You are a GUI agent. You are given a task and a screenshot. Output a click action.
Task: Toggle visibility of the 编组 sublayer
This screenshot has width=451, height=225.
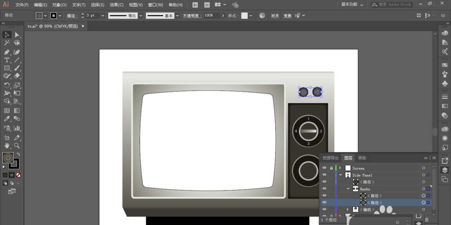coord(324,209)
